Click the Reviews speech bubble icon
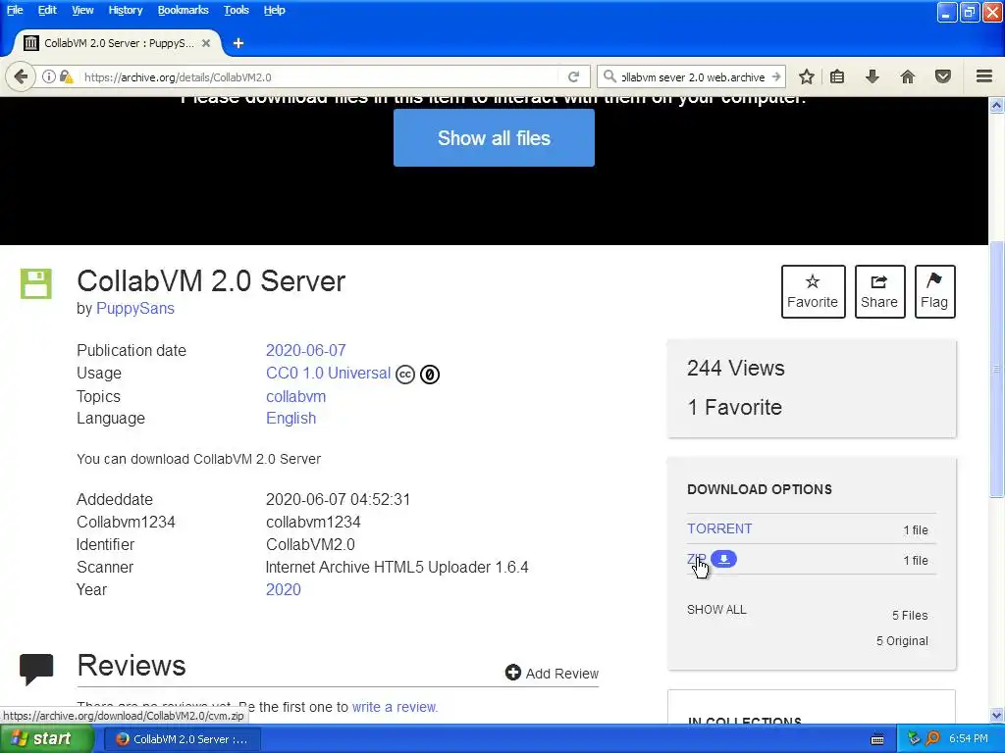The height and width of the screenshot is (753, 1005). pos(36,669)
